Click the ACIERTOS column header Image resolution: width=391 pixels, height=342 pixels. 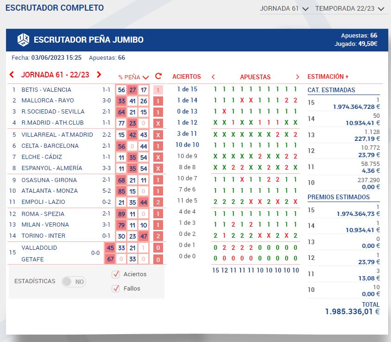(x=187, y=76)
